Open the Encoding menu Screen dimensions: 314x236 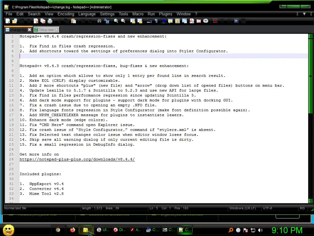(66, 14)
